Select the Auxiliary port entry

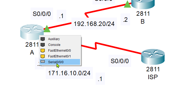[x=60, y=39]
